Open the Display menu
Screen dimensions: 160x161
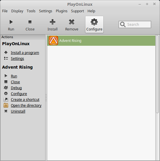(17, 11)
